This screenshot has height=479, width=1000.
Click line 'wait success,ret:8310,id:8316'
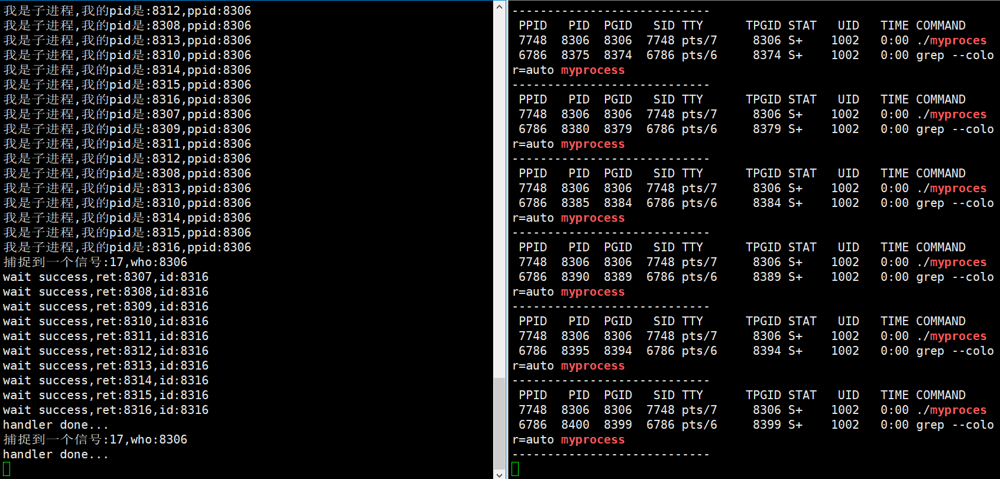(106, 321)
